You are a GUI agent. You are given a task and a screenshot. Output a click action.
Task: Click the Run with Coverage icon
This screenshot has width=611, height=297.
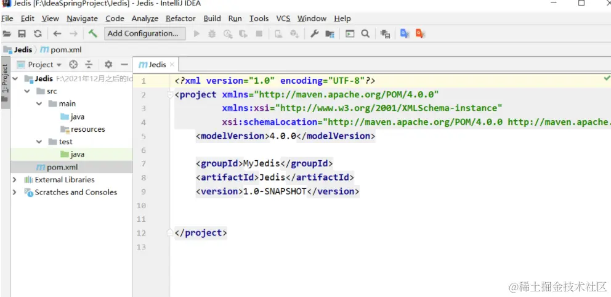point(227,34)
